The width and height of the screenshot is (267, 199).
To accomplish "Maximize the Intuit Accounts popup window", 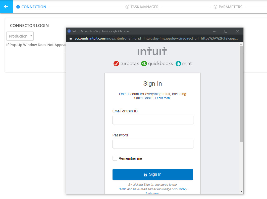I will click(226, 31).
